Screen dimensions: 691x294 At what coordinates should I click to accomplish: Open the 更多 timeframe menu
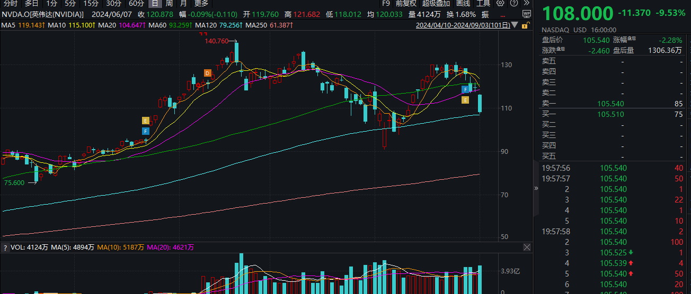[201, 3]
